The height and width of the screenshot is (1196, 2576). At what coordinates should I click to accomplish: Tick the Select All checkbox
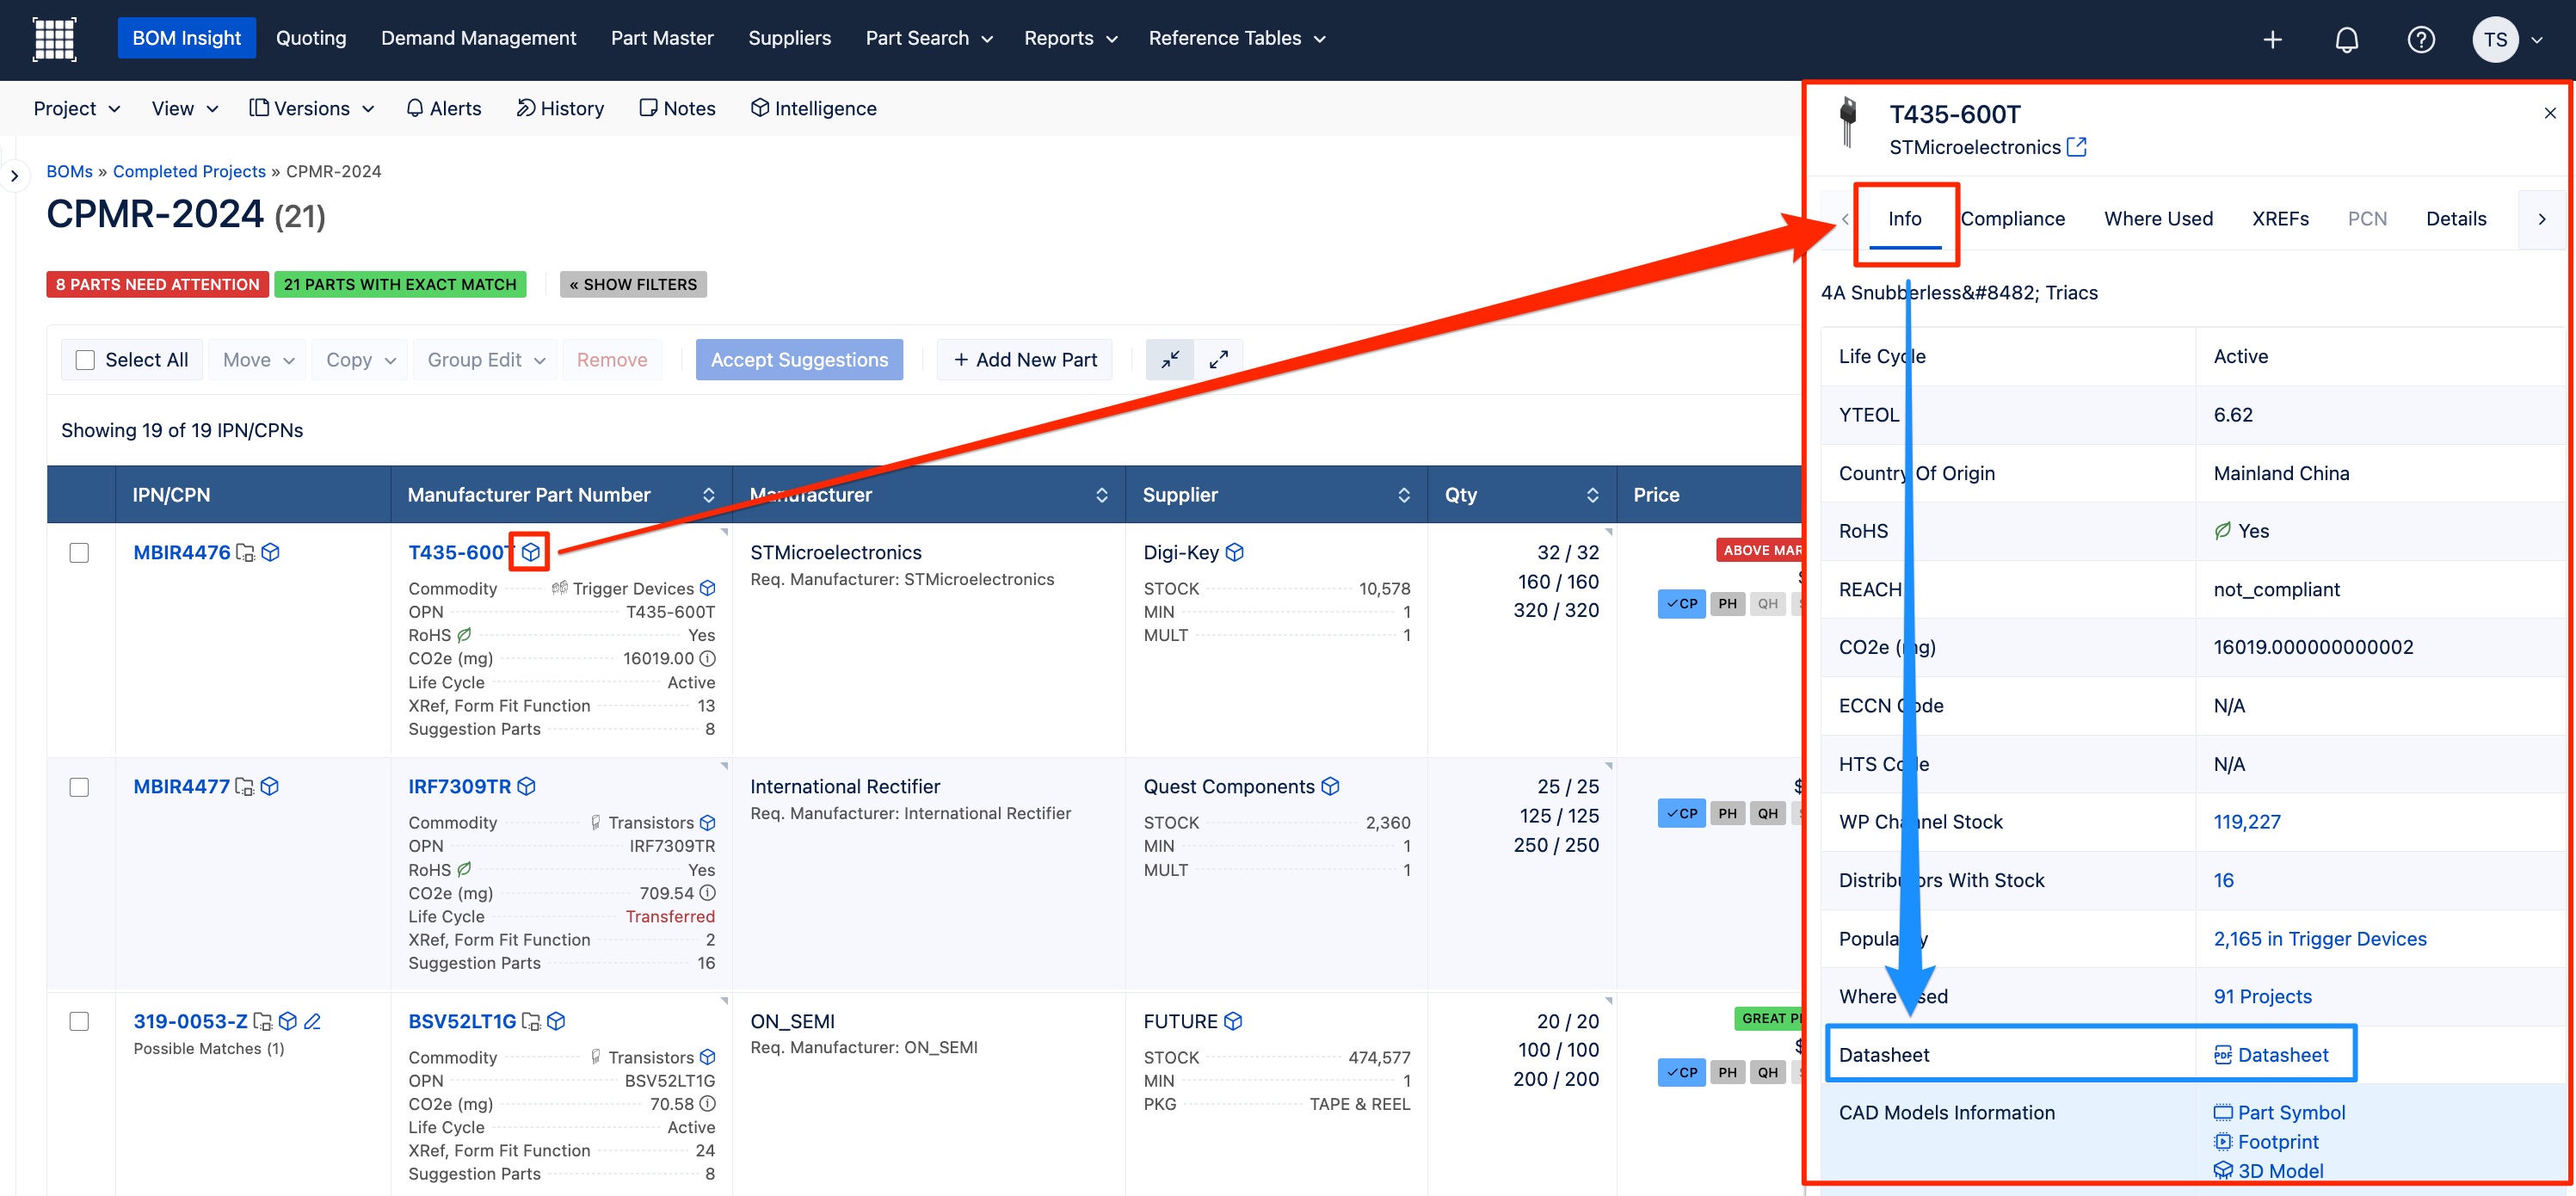coord(86,360)
